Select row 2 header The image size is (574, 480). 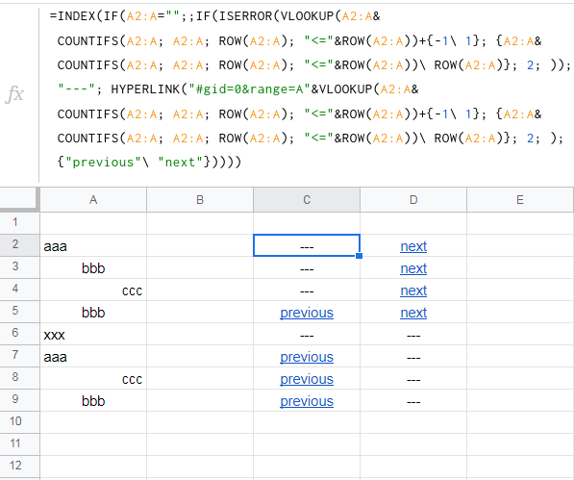19,244
